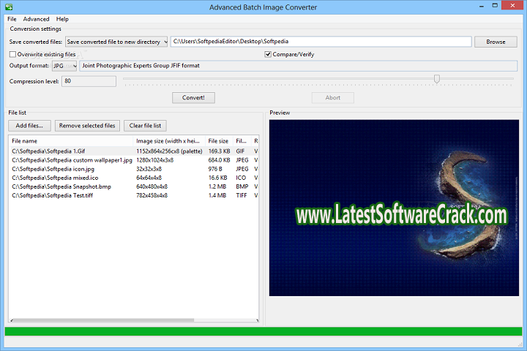Image resolution: width=527 pixels, height=351 pixels.
Task: Sort by File size column header
Action: pyautogui.click(x=219, y=141)
